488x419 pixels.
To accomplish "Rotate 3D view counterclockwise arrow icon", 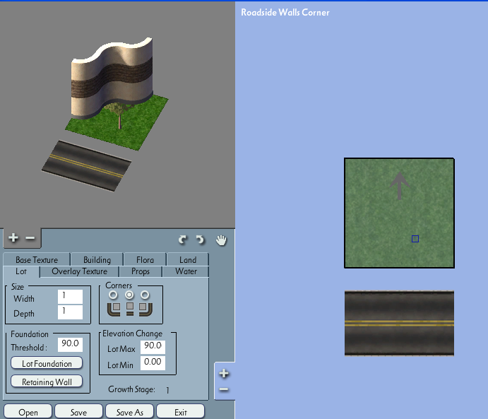I will point(183,240).
